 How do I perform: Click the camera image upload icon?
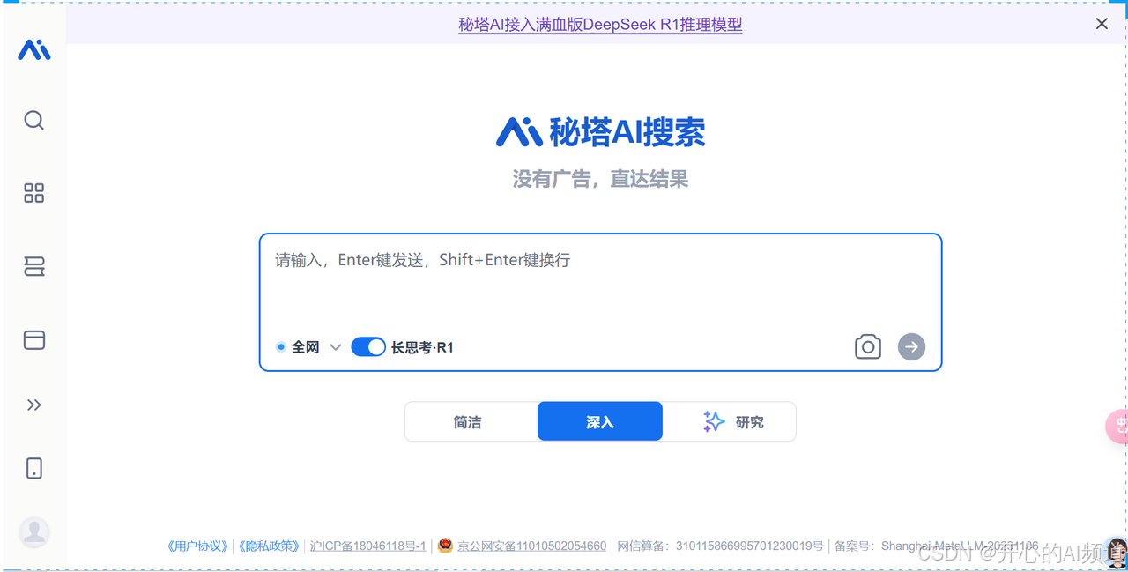pyautogui.click(x=868, y=346)
